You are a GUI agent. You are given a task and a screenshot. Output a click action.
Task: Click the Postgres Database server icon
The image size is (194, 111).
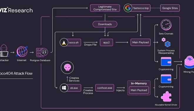[42, 52]
